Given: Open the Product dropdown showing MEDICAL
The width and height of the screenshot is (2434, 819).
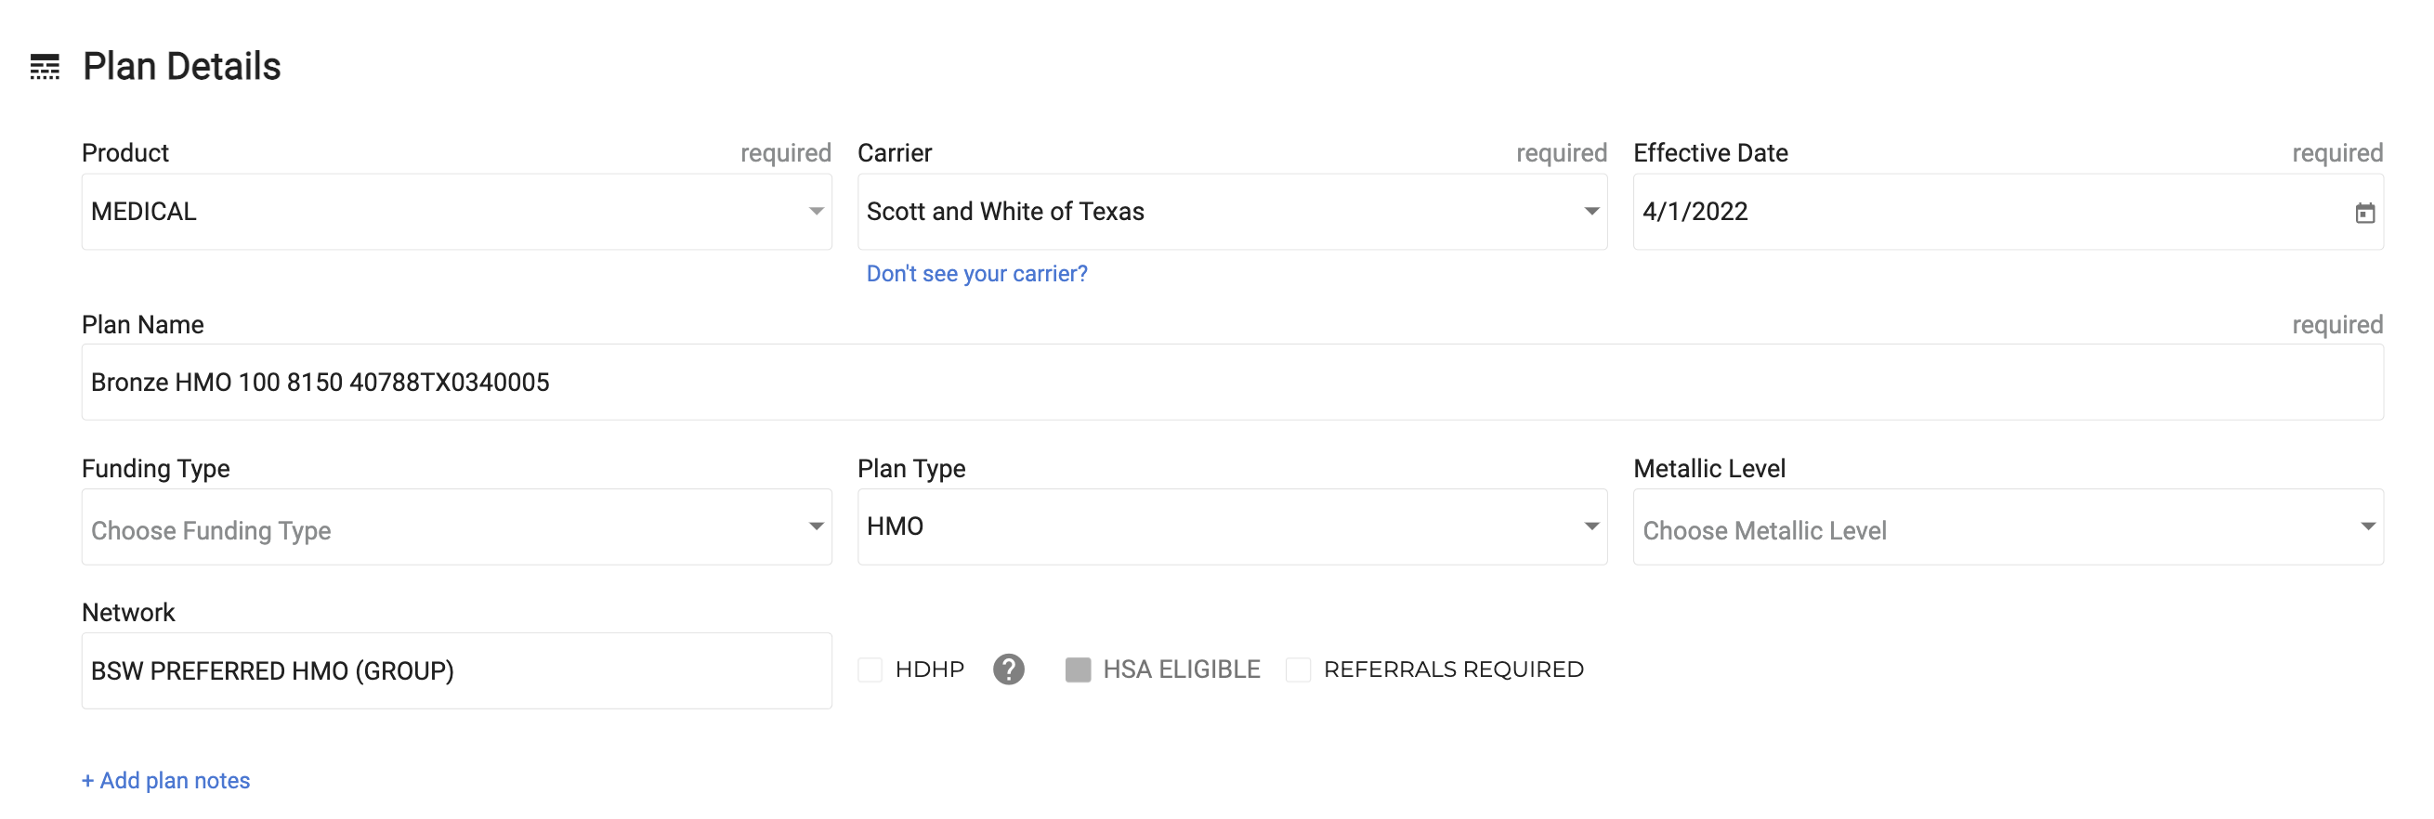Looking at the screenshot, I should pyautogui.click(x=456, y=212).
